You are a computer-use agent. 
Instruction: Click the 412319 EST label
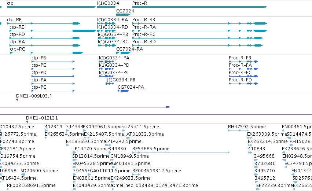pyautogui.click(x=54, y=127)
